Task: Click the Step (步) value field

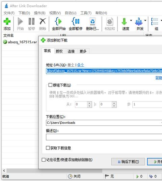Action: 147,105
